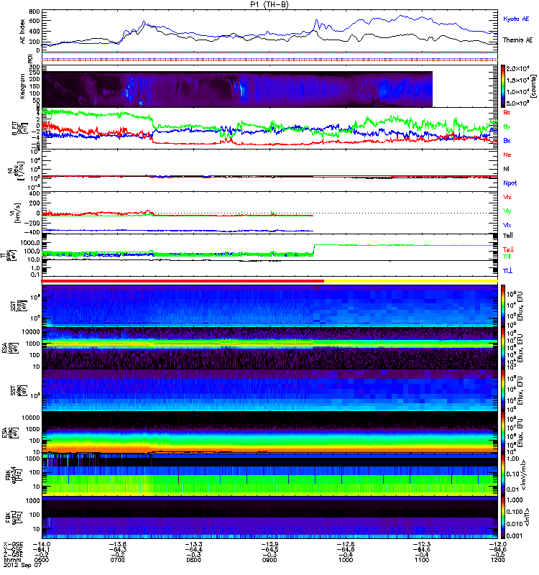Select the 0700 time tick label
539x575 pixels.
point(117,560)
